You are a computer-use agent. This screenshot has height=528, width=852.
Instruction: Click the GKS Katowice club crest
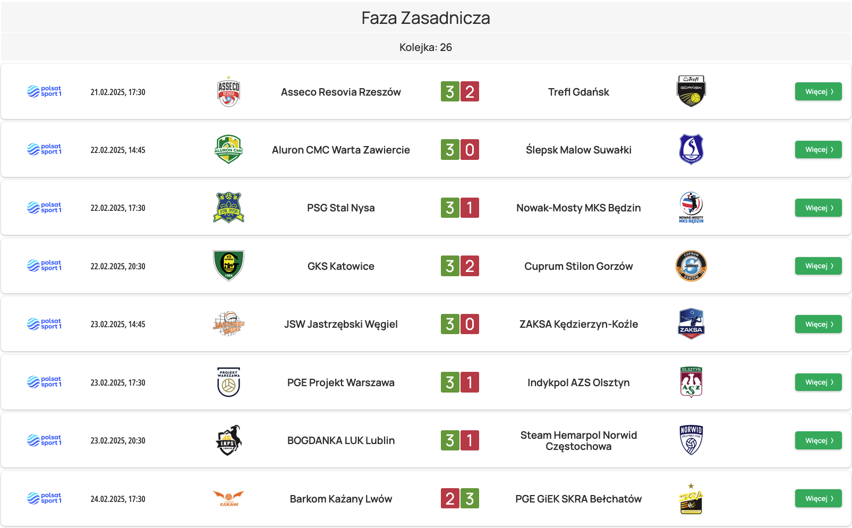click(228, 266)
